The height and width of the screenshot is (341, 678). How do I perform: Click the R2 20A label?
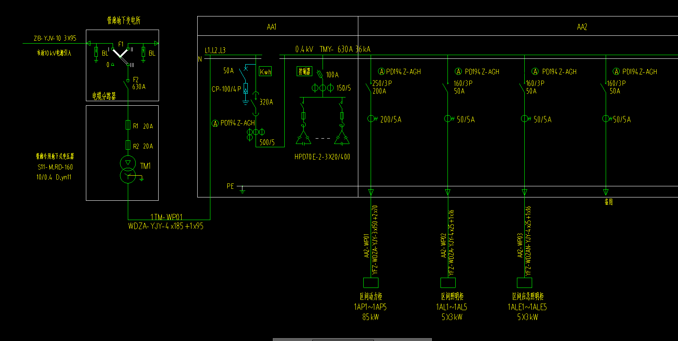pos(143,146)
